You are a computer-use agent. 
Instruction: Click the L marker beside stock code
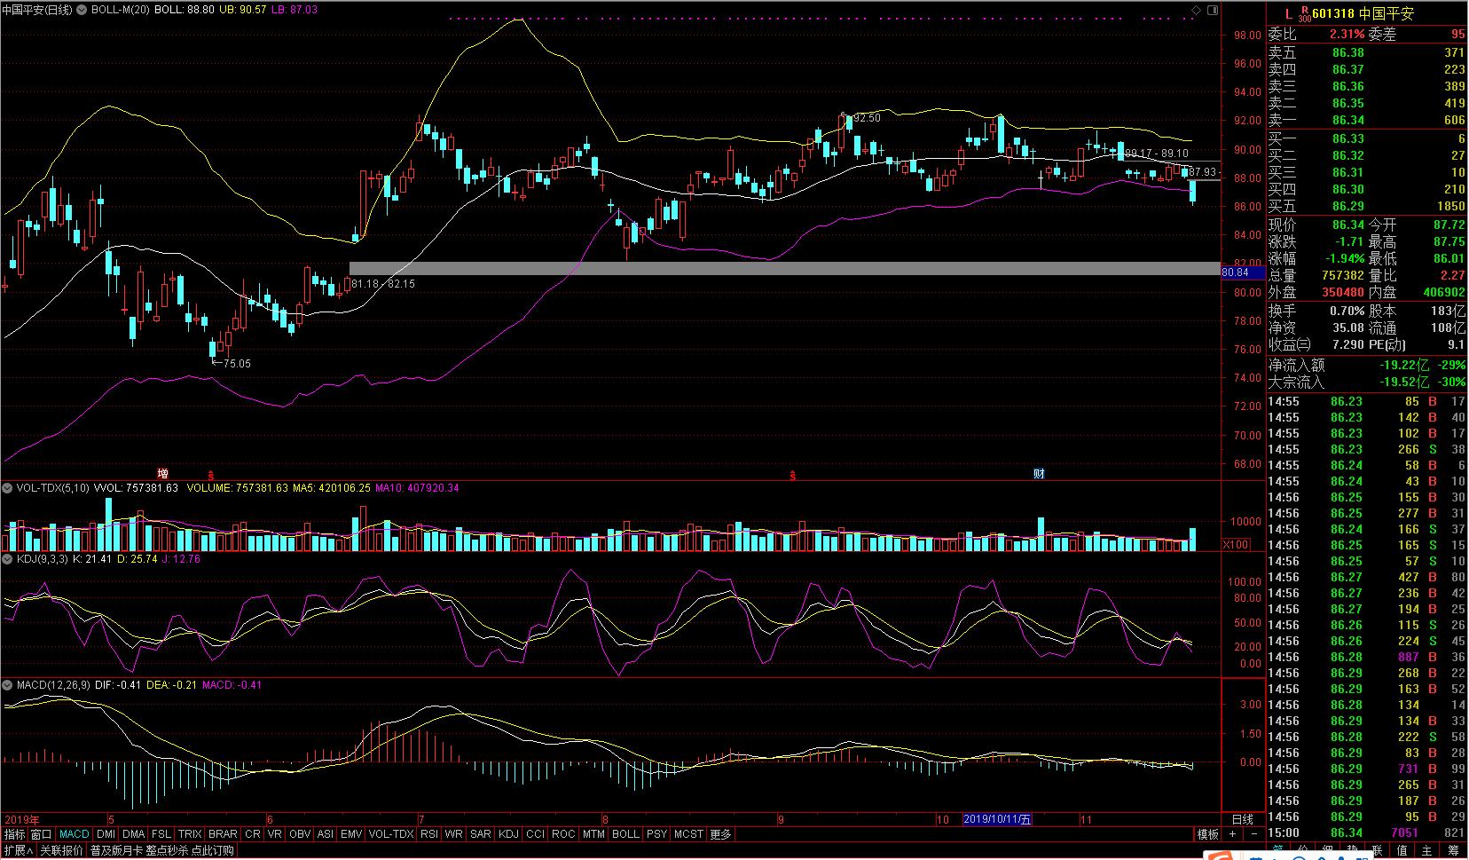click(x=1289, y=13)
